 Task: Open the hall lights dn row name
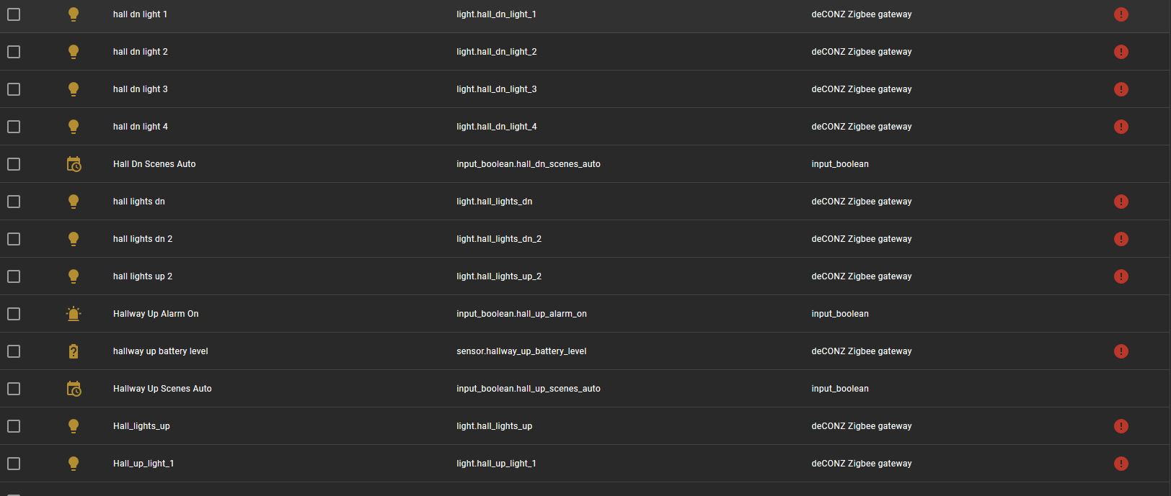point(138,202)
